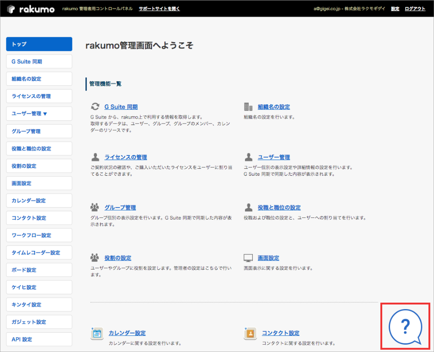This screenshot has height=352, width=434.
Task: Click the 設定 link in the header
Action: pos(395,9)
